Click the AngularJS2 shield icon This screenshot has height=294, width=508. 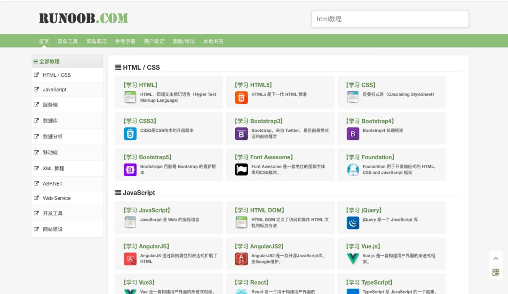[x=241, y=259]
